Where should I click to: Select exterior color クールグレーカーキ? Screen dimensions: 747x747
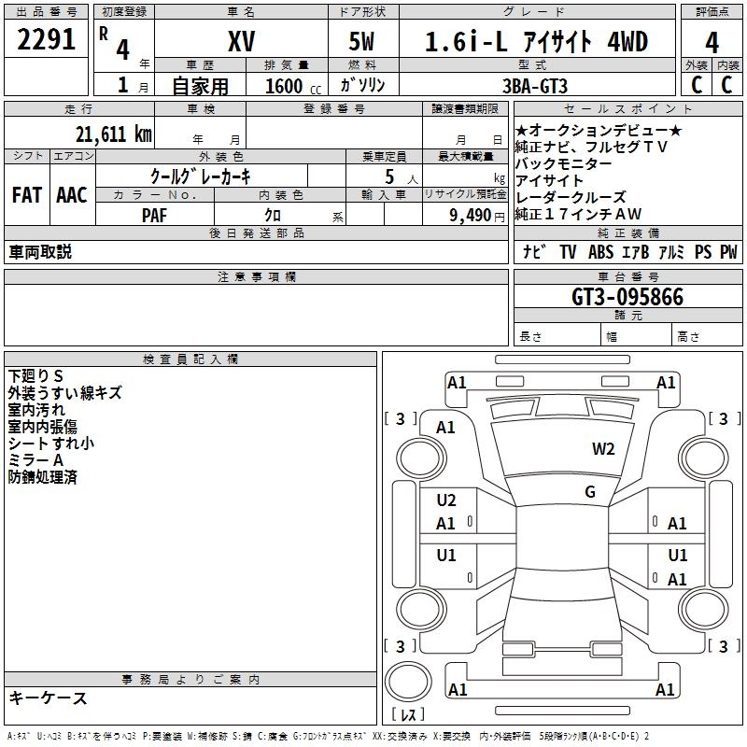click(201, 176)
